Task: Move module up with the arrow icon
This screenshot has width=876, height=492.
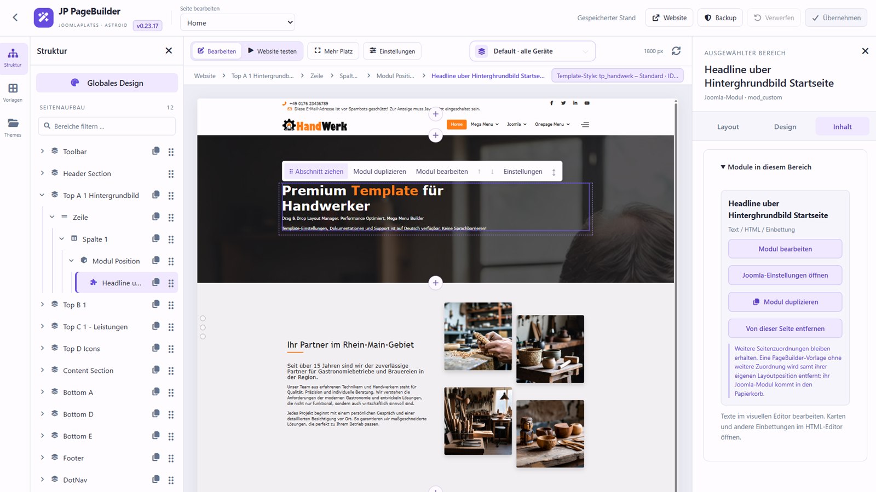Action: point(479,172)
